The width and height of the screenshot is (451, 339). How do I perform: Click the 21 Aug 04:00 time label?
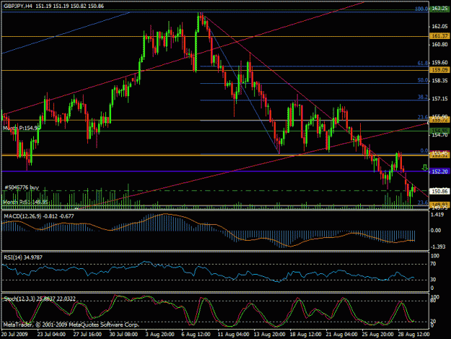[x=342, y=334]
